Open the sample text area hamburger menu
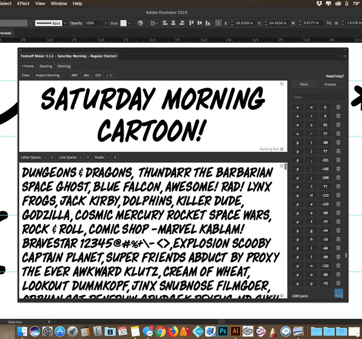This screenshot has width=362, height=339. coord(282,166)
